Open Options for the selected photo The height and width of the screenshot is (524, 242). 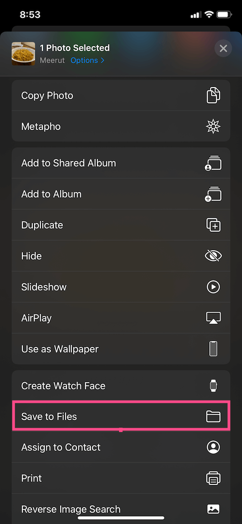click(84, 61)
